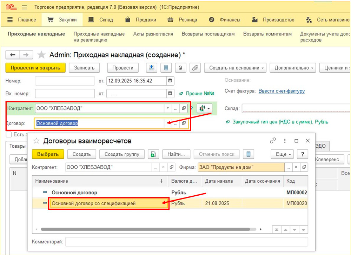Navigate back with the left arrow
The width and height of the screenshot is (351, 256).
[x=13, y=55]
